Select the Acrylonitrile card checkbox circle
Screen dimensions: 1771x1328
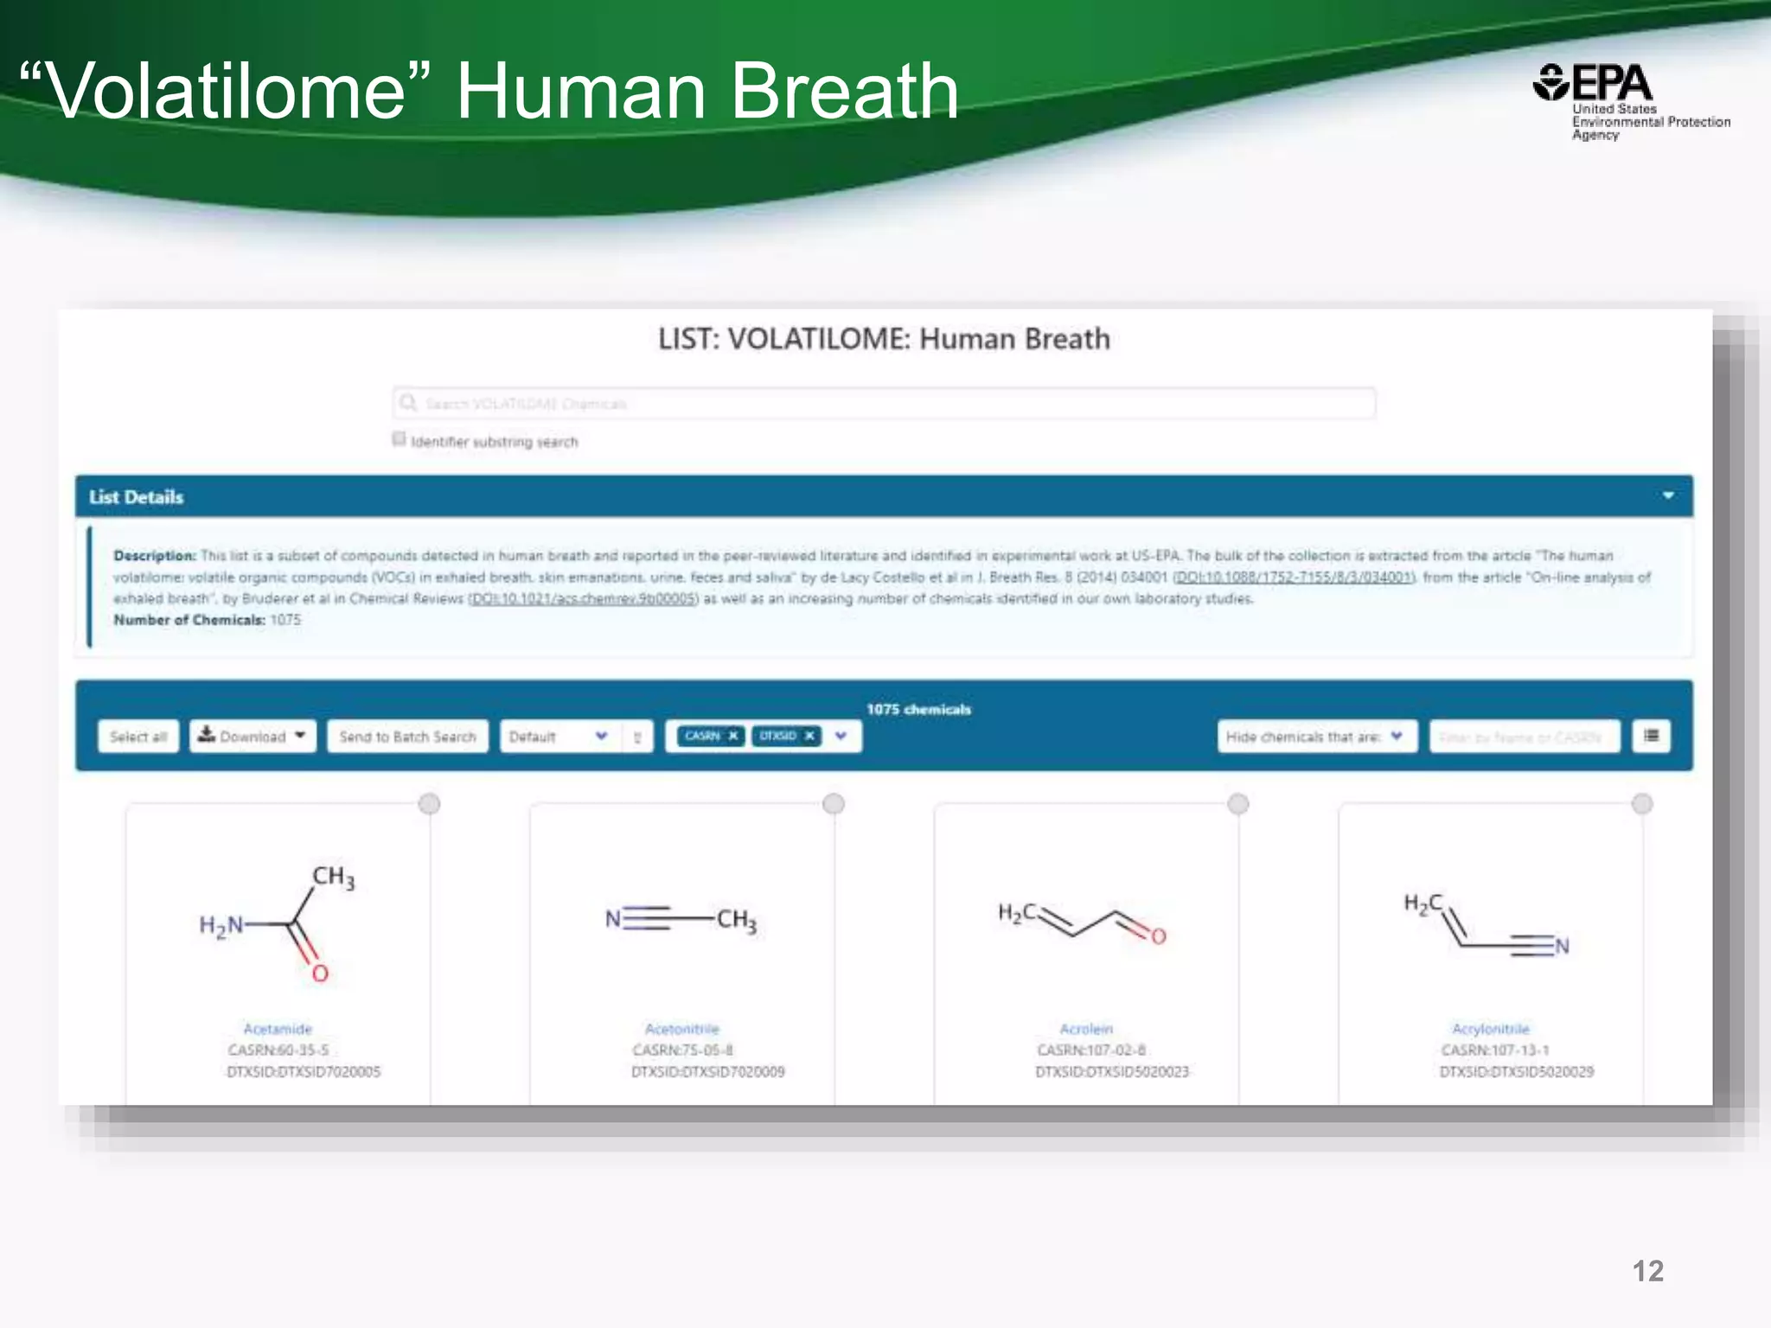tap(1642, 804)
